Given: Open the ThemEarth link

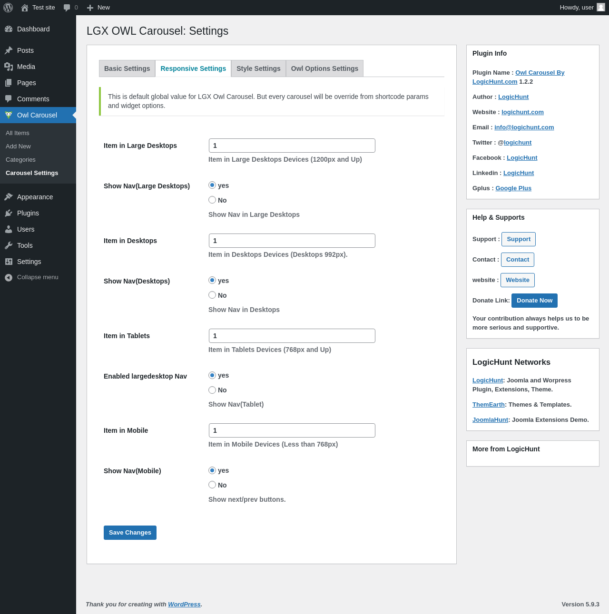Looking at the screenshot, I should click(x=489, y=405).
